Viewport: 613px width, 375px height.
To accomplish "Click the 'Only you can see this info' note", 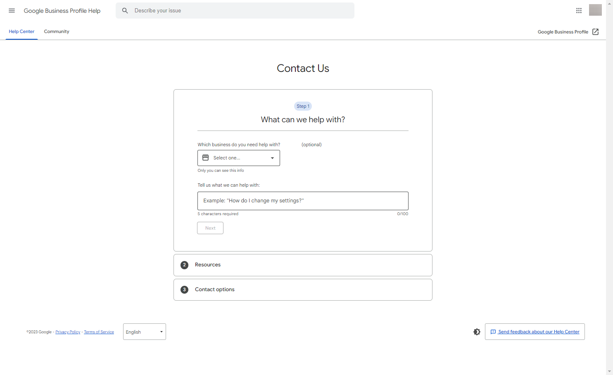I will (221, 171).
